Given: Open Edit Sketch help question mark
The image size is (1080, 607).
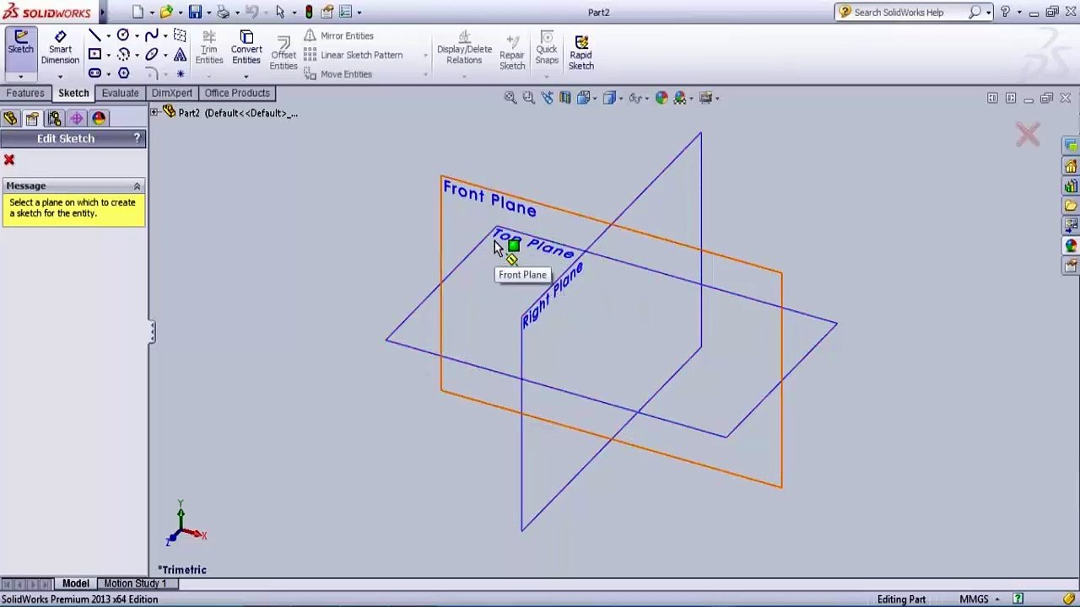Looking at the screenshot, I should pos(137,138).
